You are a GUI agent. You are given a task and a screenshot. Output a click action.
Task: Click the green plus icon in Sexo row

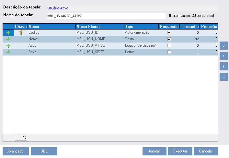click(8, 52)
